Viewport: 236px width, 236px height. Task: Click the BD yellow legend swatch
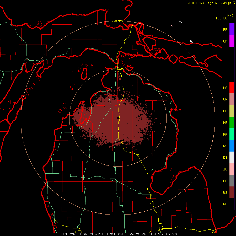coord(232,111)
